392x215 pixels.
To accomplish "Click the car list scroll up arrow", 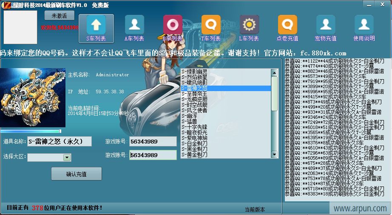I will tap(274, 73).
